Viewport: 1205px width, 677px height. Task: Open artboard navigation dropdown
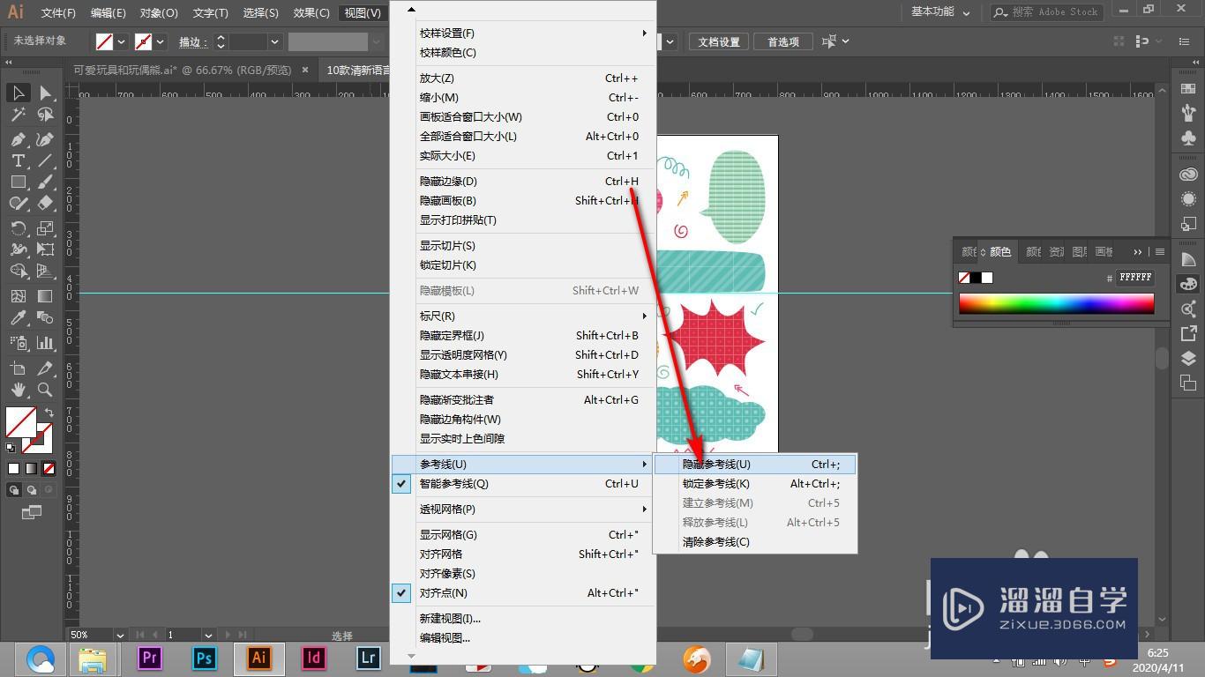click(x=209, y=635)
